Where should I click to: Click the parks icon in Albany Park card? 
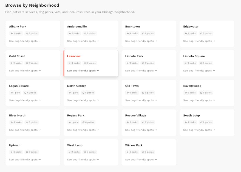[x=12, y=34]
